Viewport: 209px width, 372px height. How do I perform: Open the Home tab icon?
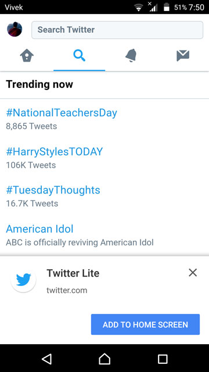click(27, 56)
